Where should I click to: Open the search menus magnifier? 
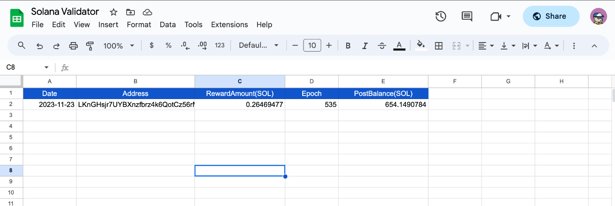click(22, 45)
